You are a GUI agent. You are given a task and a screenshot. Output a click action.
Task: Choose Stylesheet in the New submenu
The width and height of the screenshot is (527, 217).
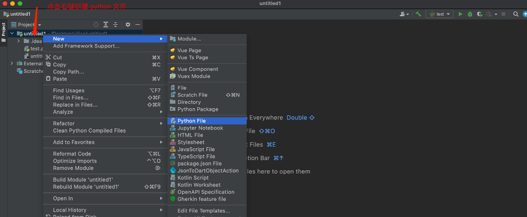click(x=207, y=142)
